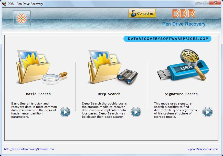Image resolution: width=223 pixels, height=156 pixels.
Task: Open the support@fixyourusb.com email link
Action: click(x=203, y=149)
